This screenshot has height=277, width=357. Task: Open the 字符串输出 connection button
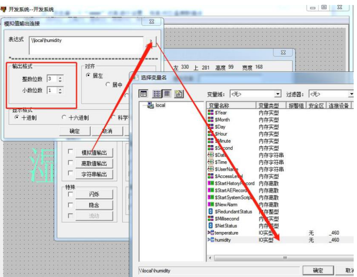pos(94,174)
